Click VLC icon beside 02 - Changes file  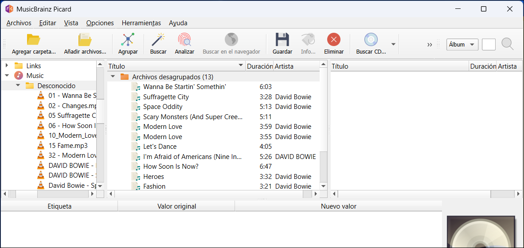point(40,106)
